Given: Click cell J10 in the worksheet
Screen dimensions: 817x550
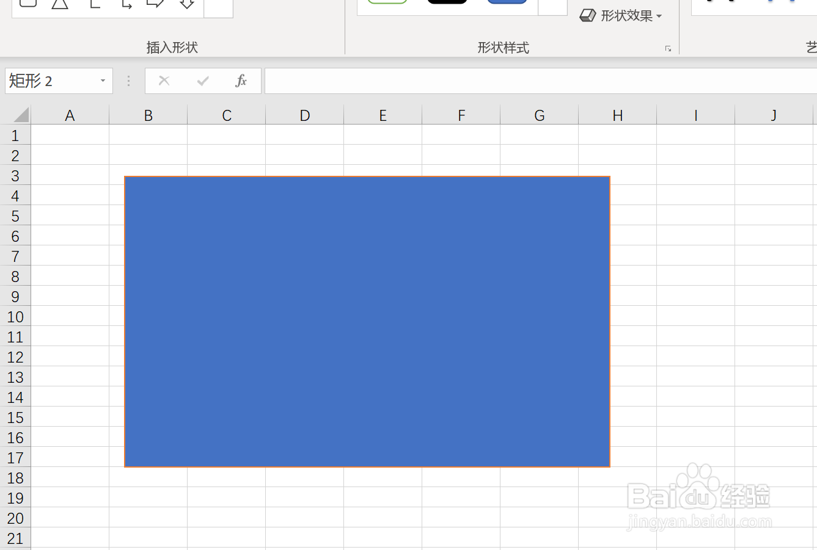Looking at the screenshot, I should pyautogui.click(x=774, y=316).
